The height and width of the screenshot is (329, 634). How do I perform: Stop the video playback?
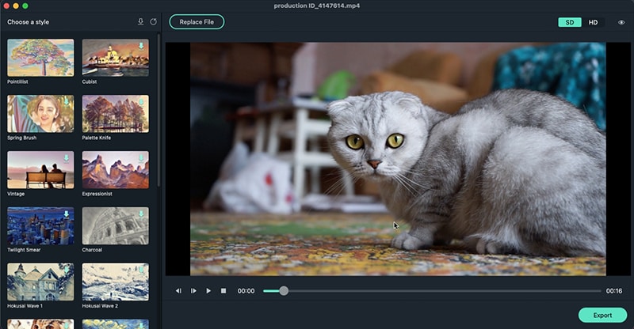pyautogui.click(x=223, y=291)
